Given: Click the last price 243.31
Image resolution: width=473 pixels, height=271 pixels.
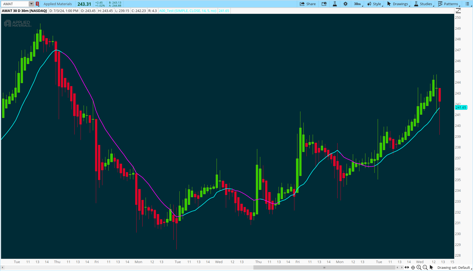Looking at the screenshot, I should coord(84,4).
